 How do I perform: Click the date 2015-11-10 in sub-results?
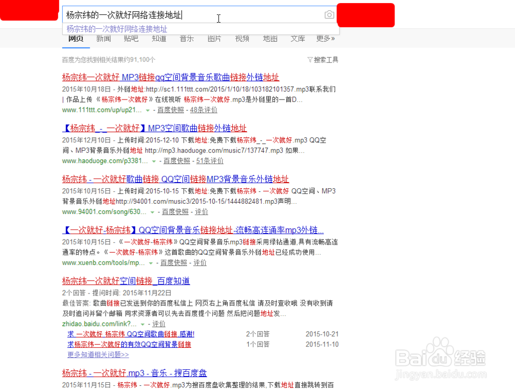click(322, 345)
